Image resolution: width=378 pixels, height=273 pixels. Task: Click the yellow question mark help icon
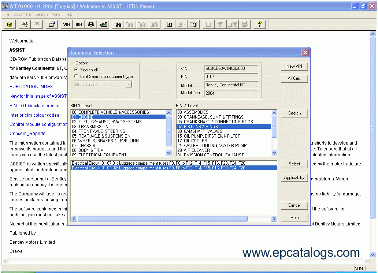point(260,25)
